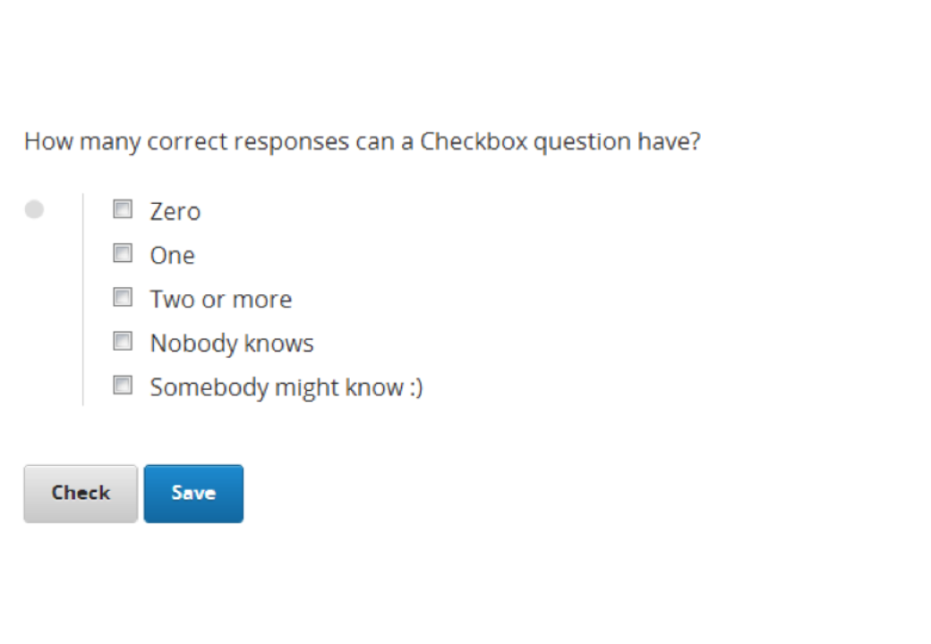This screenshot has width=931, height=644.
Task: Click the 'Somebody might know :)' label
Action: (286, 387)
